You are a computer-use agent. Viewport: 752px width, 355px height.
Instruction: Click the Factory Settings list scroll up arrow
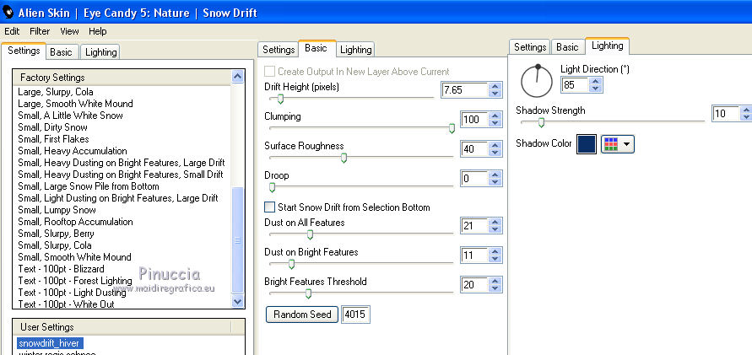pos(237,77)
